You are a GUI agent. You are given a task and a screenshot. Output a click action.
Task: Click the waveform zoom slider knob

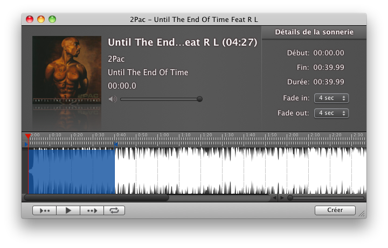click(290, 198)
